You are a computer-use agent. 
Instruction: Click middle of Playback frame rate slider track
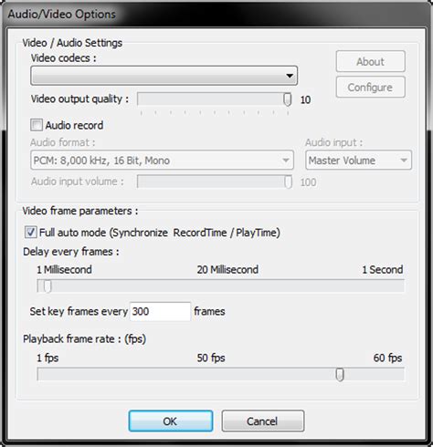click(220, 374)
